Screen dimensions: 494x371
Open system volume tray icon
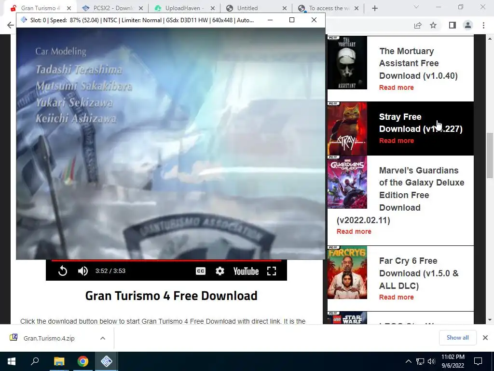click(x=431, y=361)
